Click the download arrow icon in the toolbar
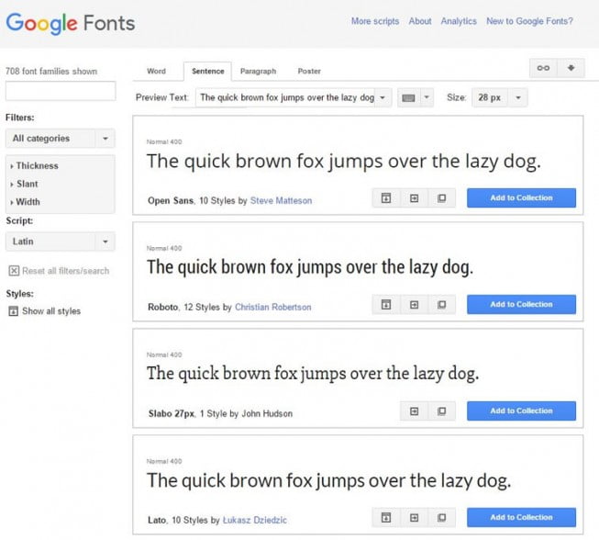Screen dimensions: 599x540 pos(570,69)
